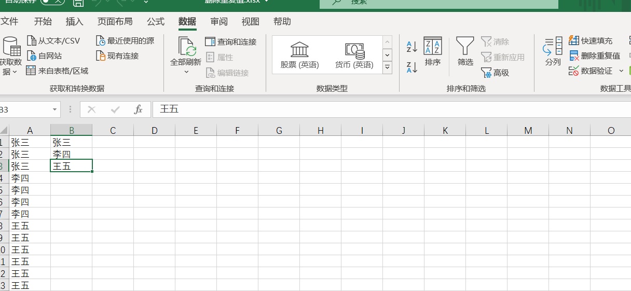Sort descending Z to A
The image size is (631, 291).
(x=412, y=67)
